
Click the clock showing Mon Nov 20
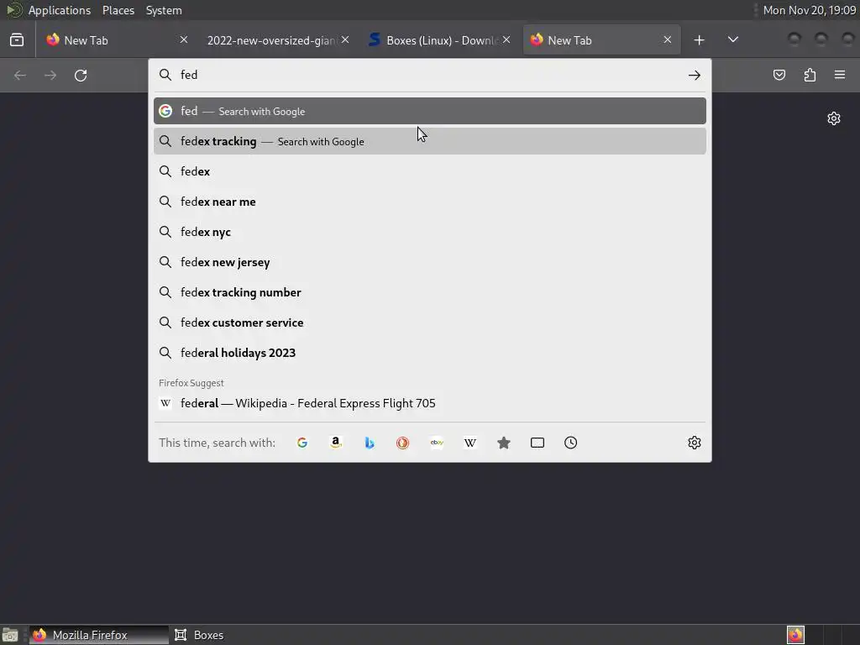pyautogui.click(x=810, y=10)
